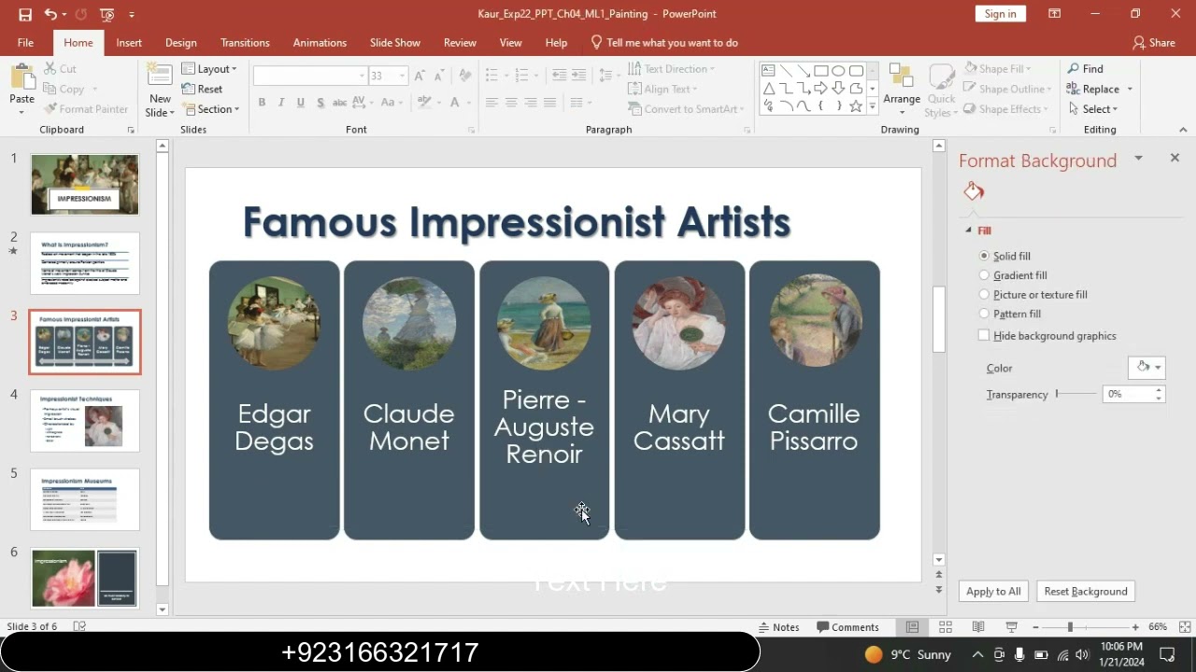Select slide 4 Impressionist Techniques thumbnail
This screenshot has width=1196, height=672.
pos(85,421)
